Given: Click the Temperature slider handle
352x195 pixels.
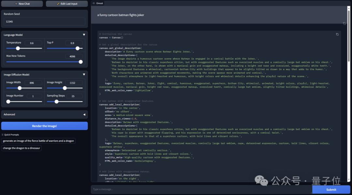Looking at the screenshot, I should pos(18,48).
